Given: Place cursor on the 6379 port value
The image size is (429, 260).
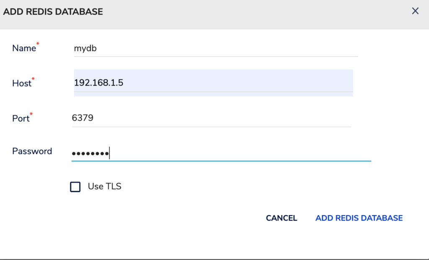Looking at the screenshot, I should click(83, 118).
